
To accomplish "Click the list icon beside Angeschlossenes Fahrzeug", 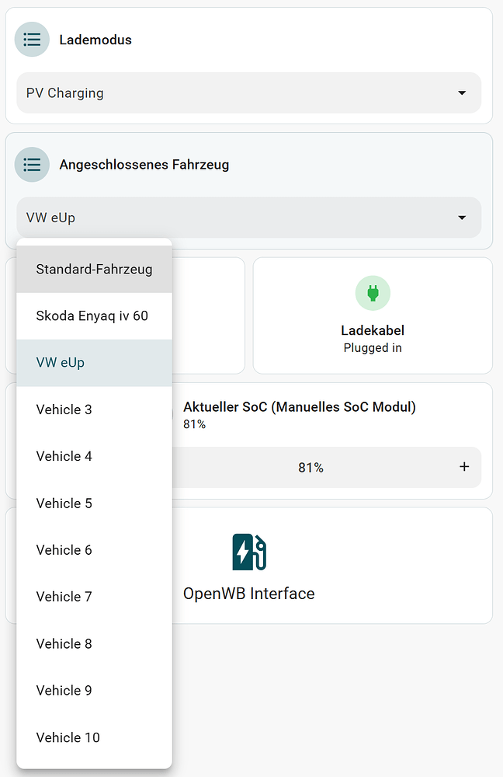I will click(x=31, y=164).
